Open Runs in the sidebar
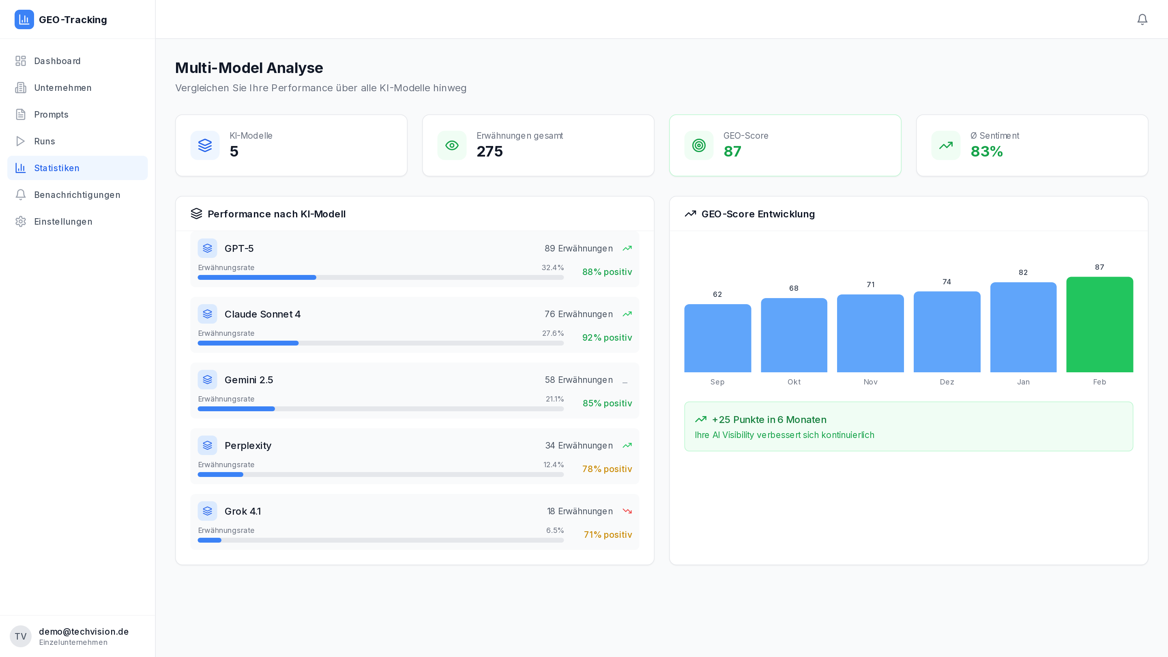Image resolution: width=1168 pixels, height=657 pixels. [45, 141]
